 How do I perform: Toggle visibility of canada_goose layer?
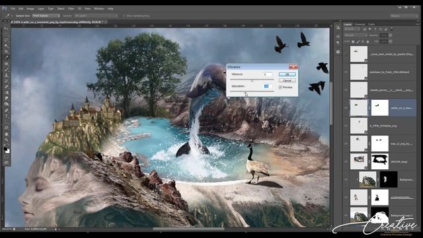tap(346, 90)
